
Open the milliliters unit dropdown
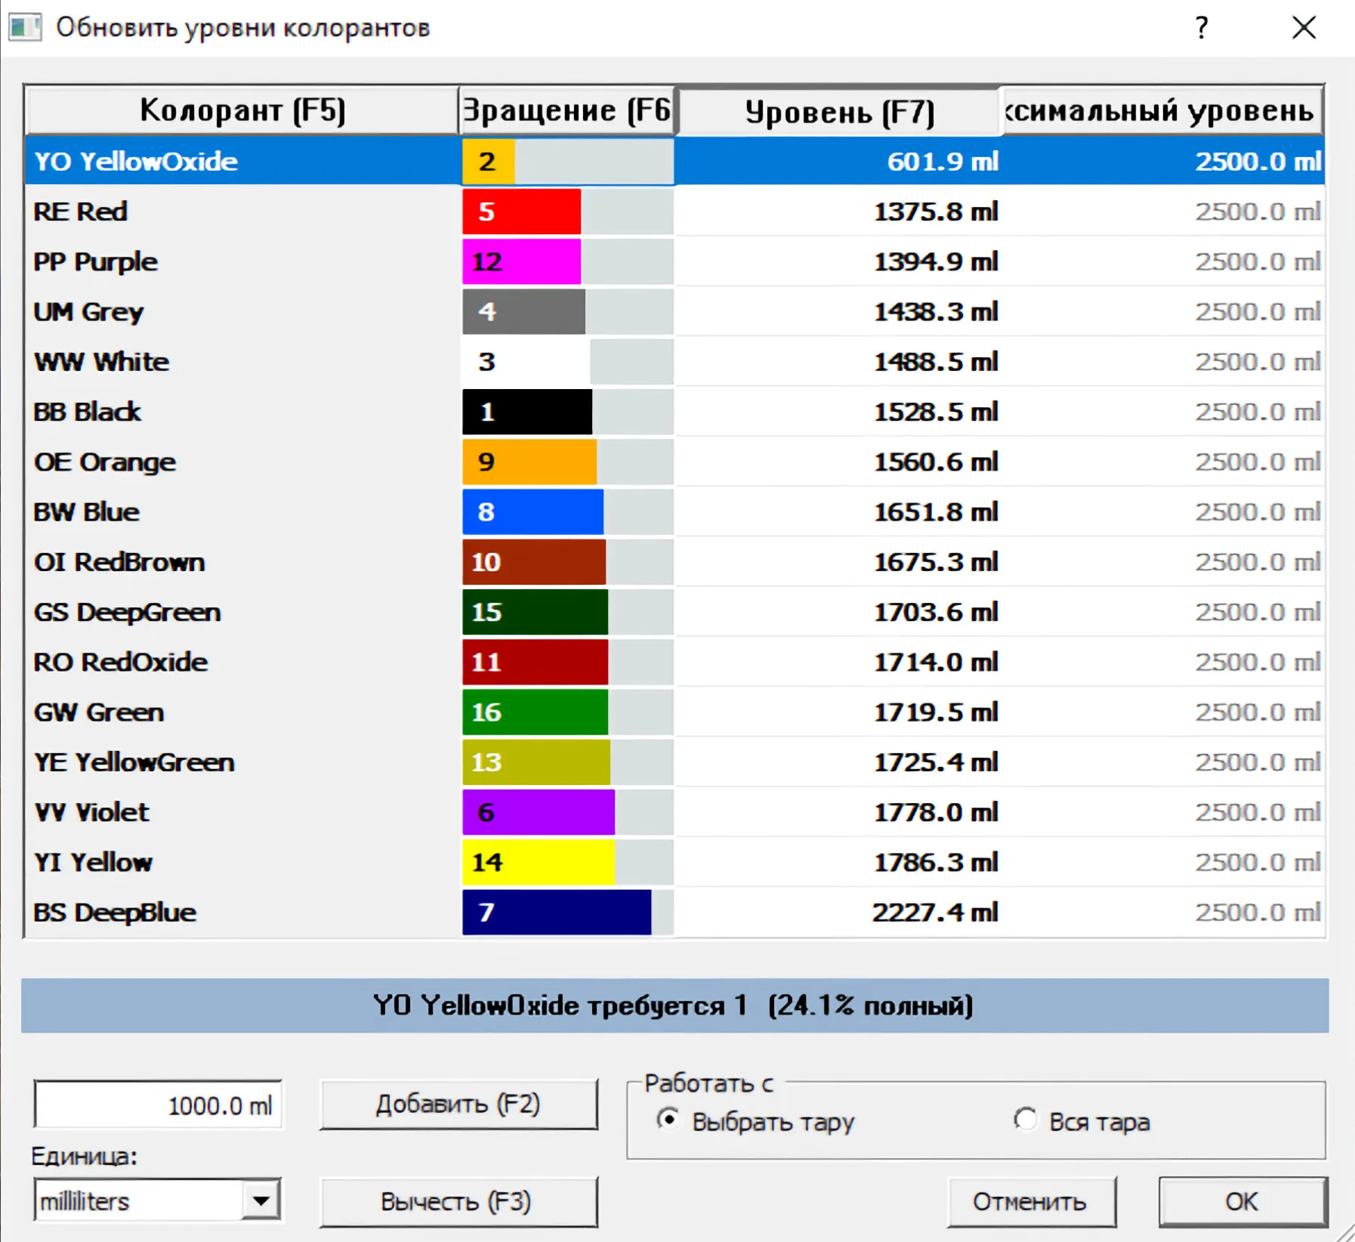coord(261,1200)
